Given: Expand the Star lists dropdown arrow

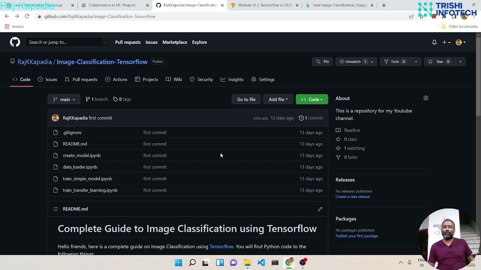Looking at the screenshot, I should (460, 61).
